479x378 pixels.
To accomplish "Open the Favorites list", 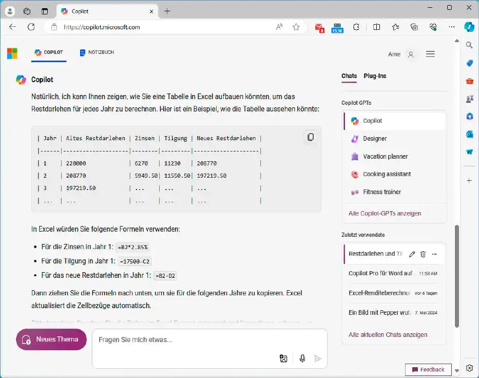I will point(396,27).
